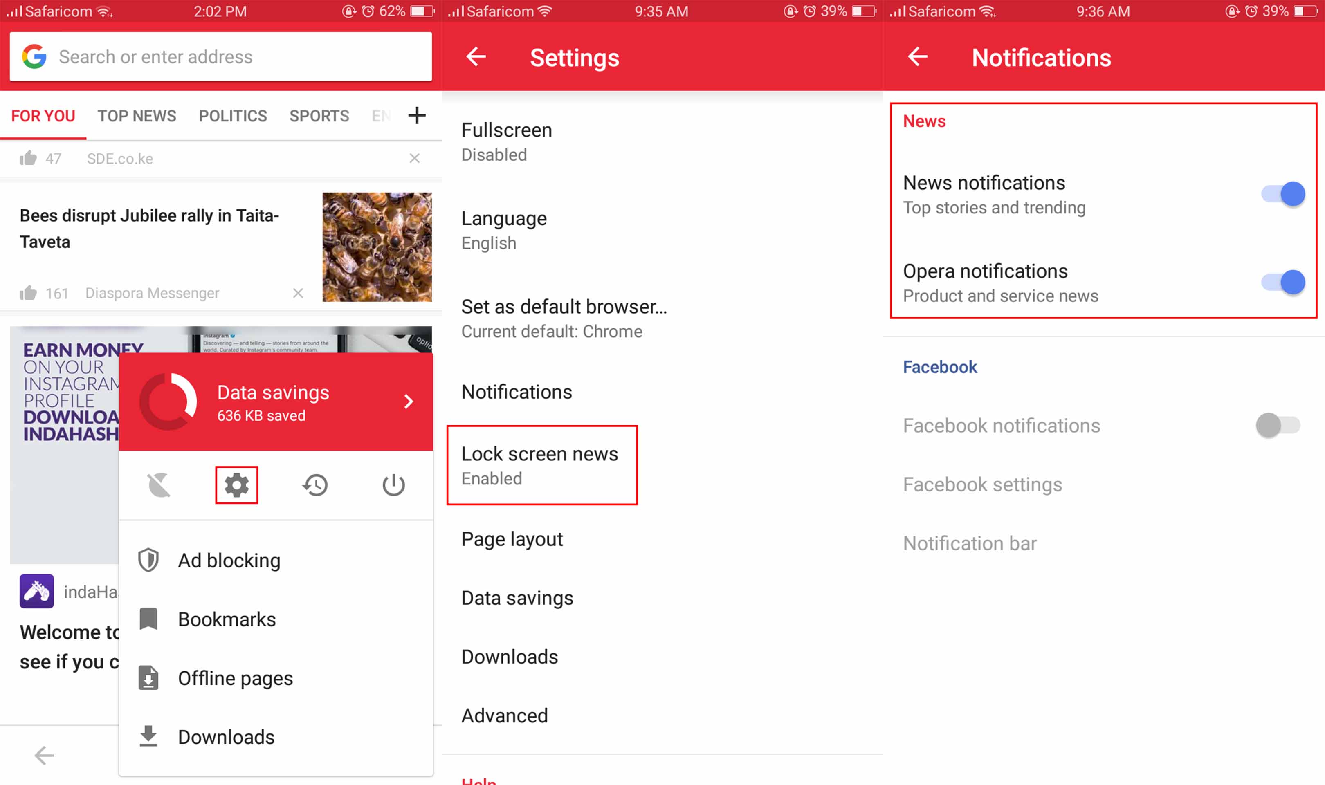Click the Ad blocking shield icon

(x=148, y=560)
